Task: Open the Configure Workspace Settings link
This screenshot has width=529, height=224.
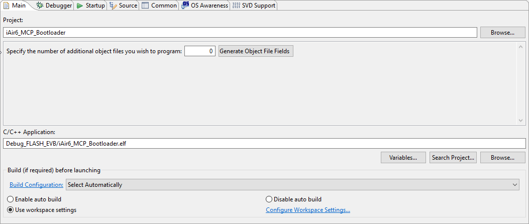Action: click(x=307, y=210)
